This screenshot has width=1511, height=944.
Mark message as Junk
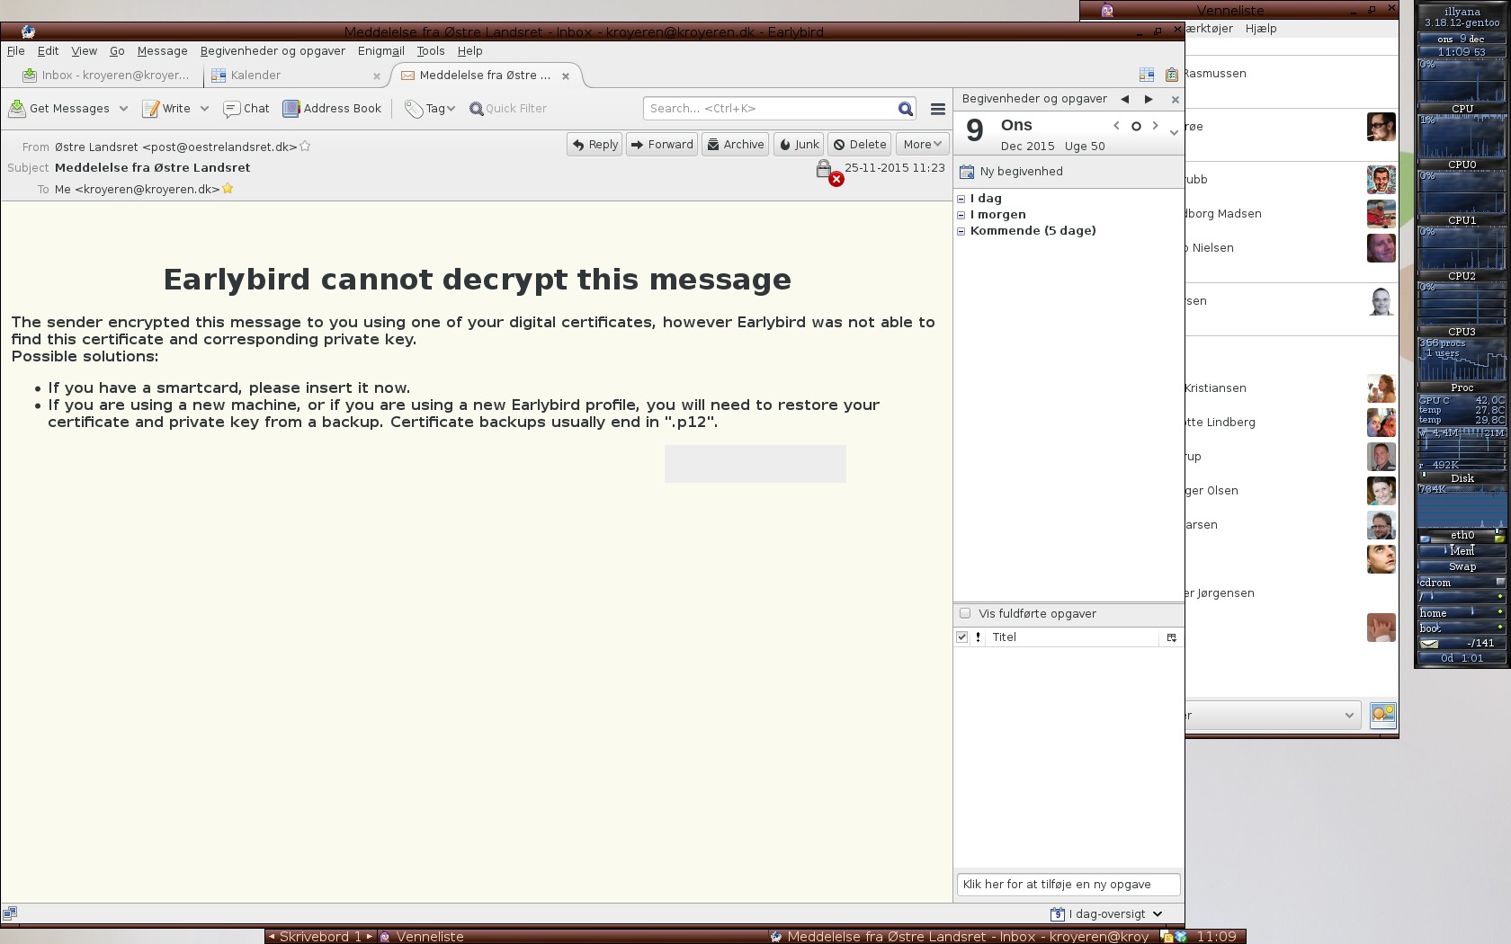click(x=798, y=145)
